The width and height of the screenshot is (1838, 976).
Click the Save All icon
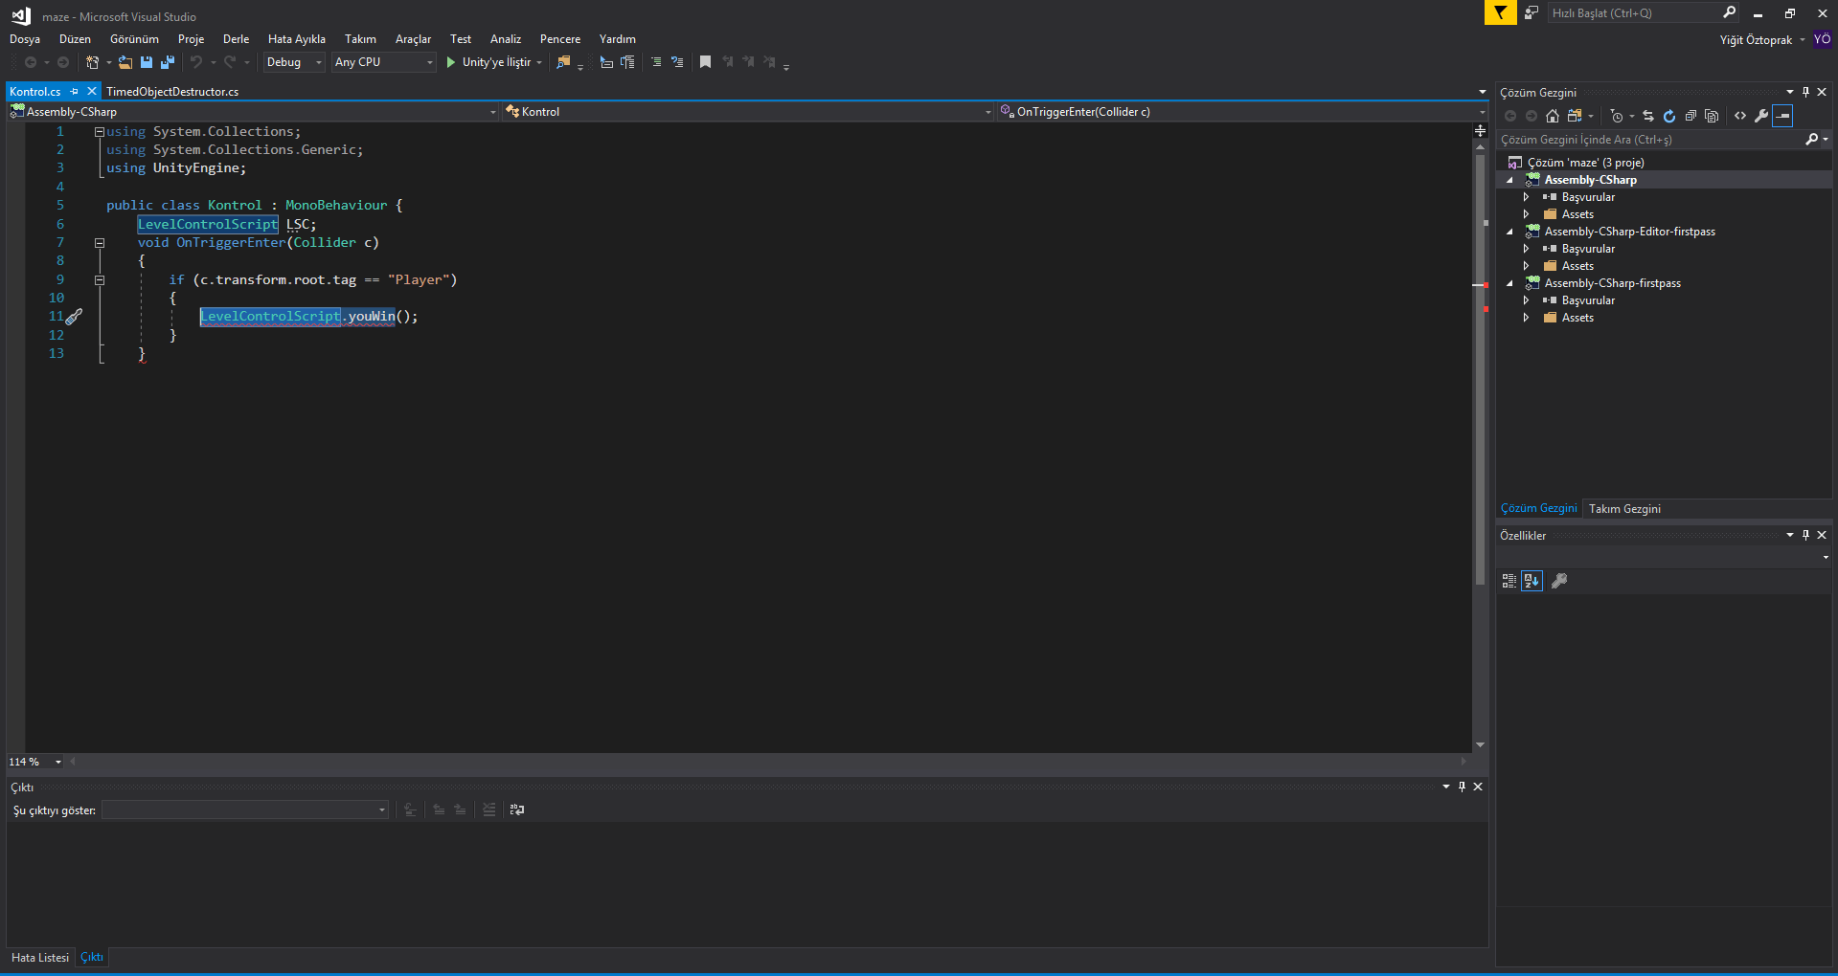(x=168, y=62)
